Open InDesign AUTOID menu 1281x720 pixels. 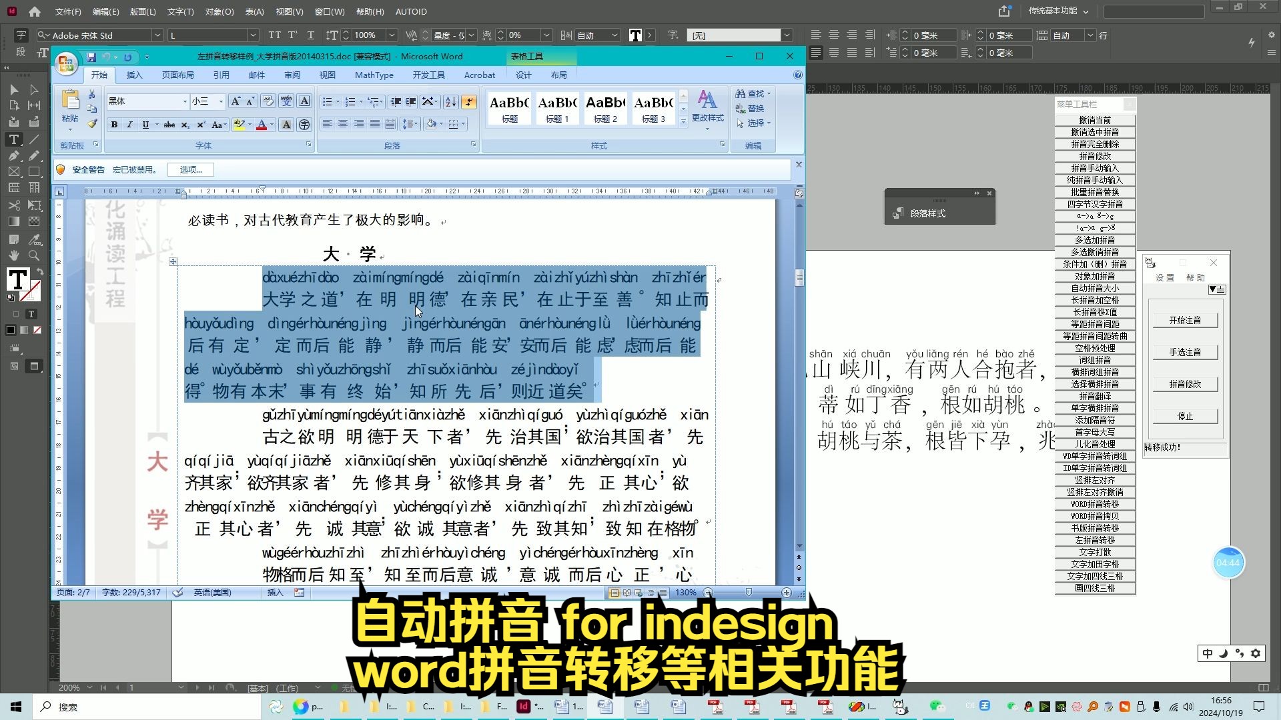[x=411, y=11]
